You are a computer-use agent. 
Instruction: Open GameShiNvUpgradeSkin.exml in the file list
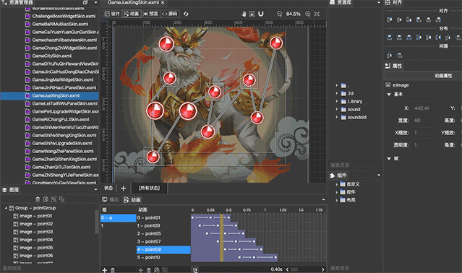(62, 143)
